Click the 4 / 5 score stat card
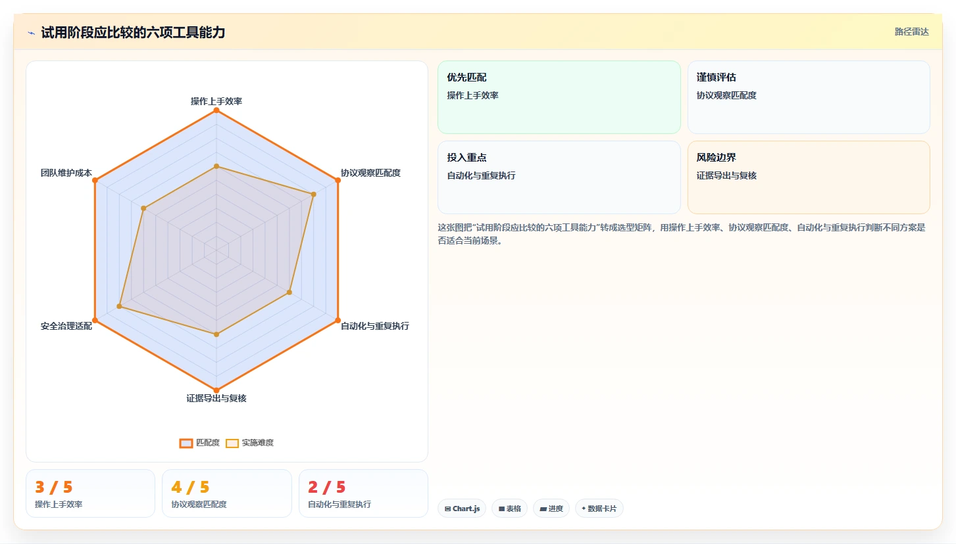956x544 pixels. point(227,493)
